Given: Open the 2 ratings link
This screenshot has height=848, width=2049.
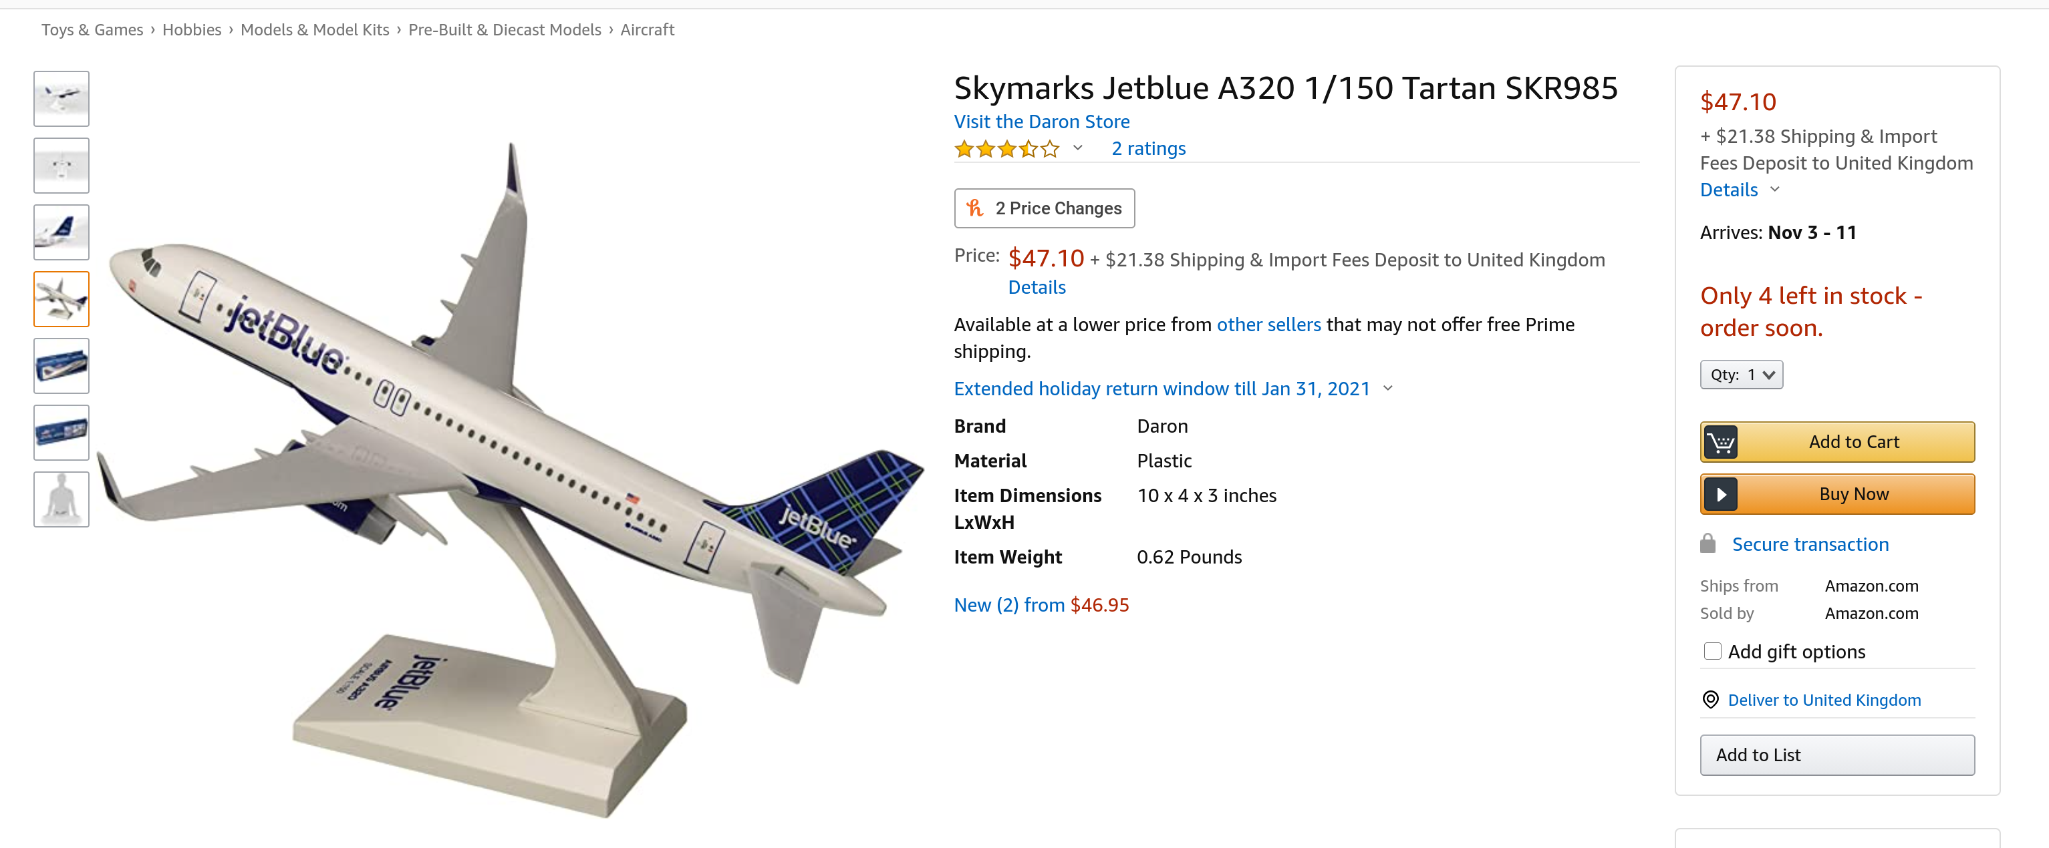Looking at the screenshot, I should click(1147, 148).
